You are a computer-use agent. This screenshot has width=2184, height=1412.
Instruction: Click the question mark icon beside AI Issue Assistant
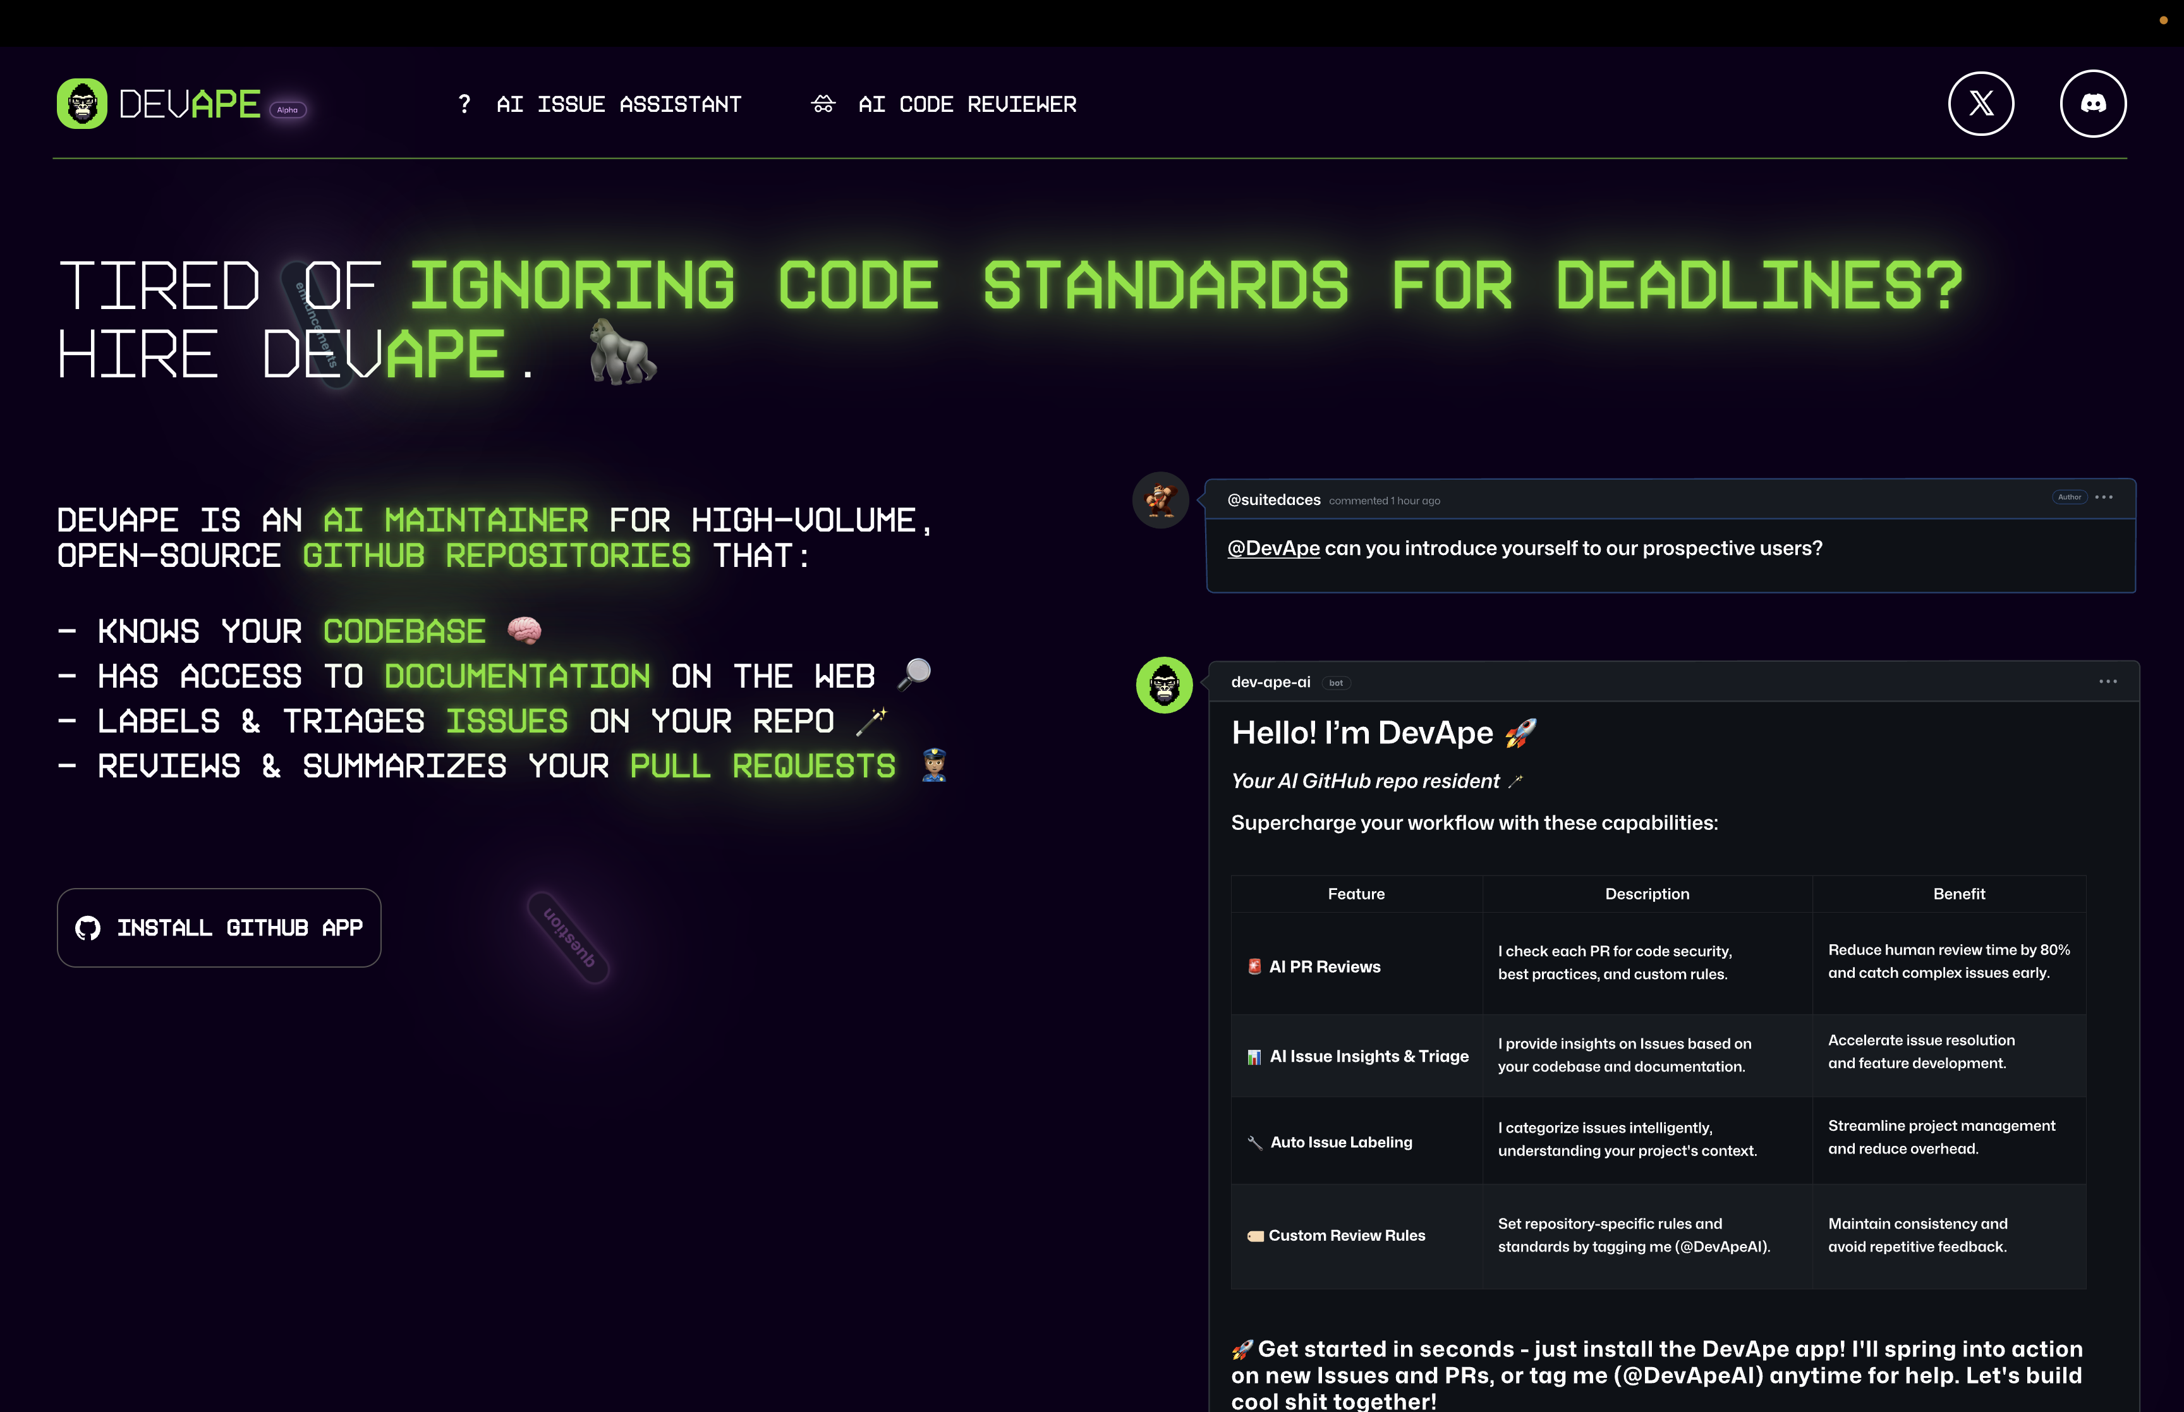464,104
